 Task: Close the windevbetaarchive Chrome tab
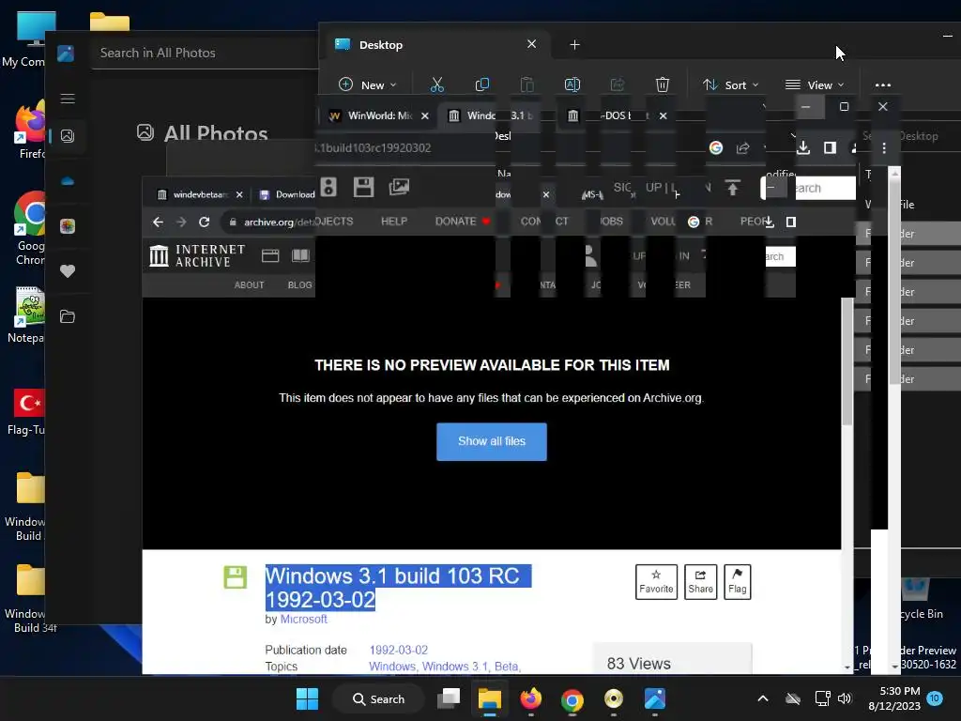point(239,194)
